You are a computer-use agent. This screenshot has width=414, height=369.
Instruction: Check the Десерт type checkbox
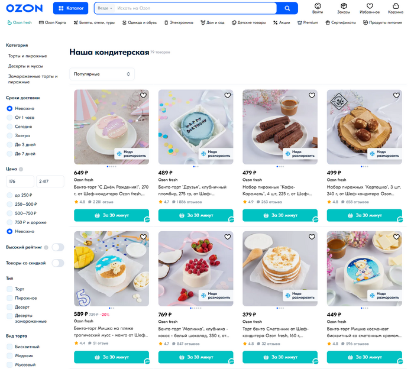tap(10, 307)
